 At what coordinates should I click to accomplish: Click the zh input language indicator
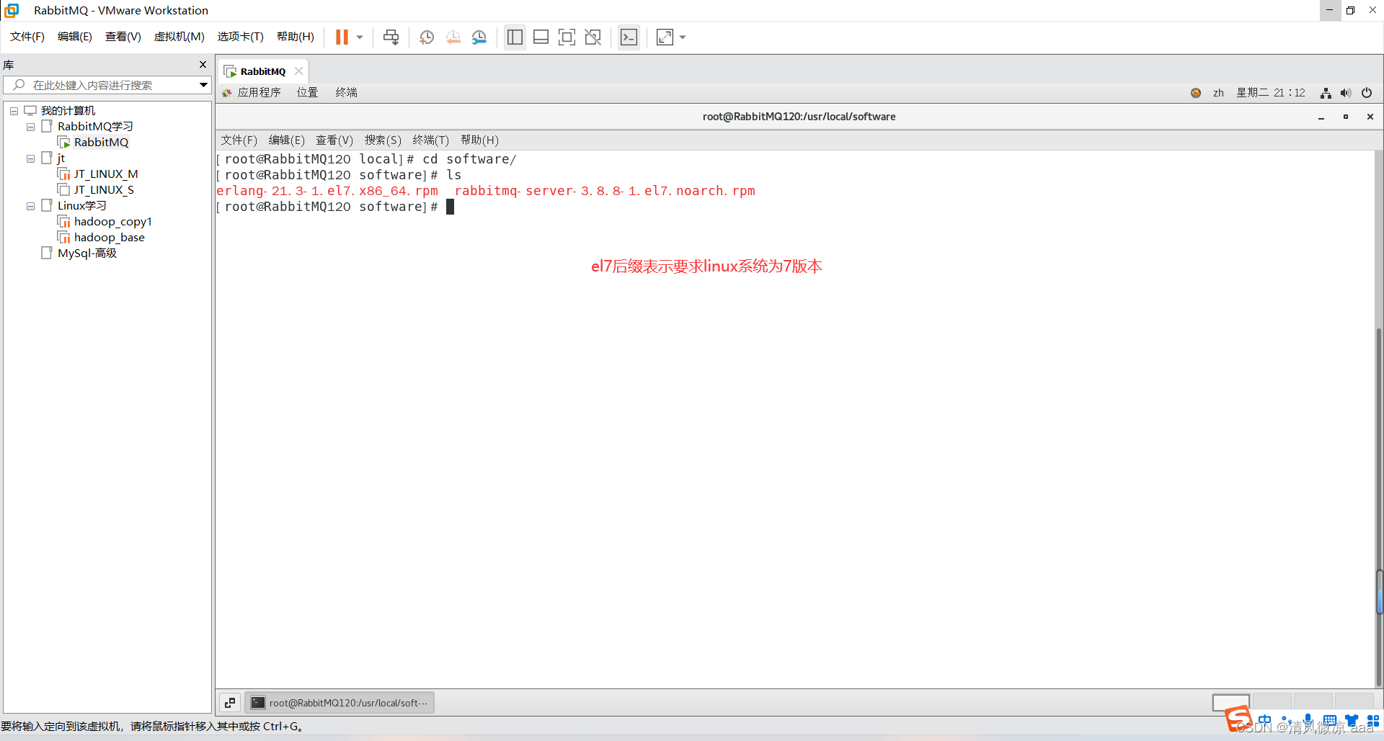coord(1218,93)
